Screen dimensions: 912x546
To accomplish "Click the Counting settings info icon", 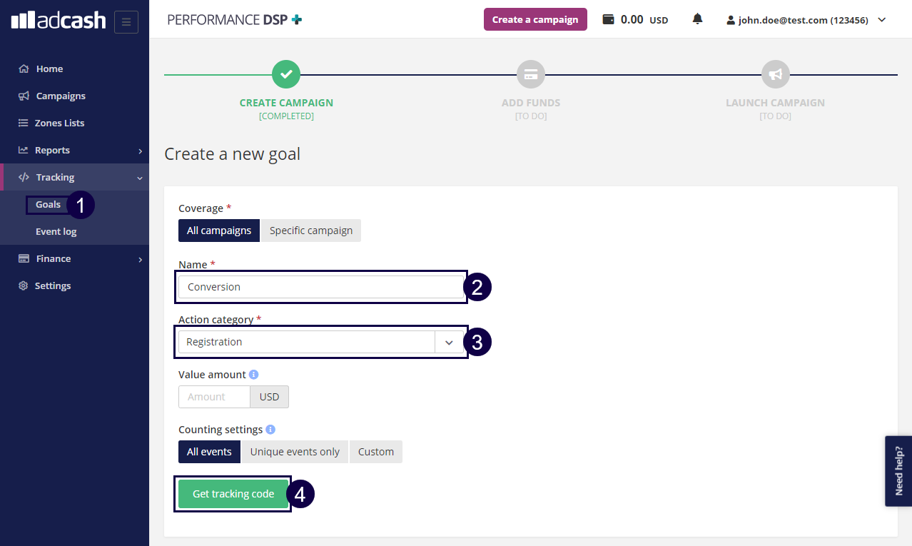I will (x=270, y=430).
